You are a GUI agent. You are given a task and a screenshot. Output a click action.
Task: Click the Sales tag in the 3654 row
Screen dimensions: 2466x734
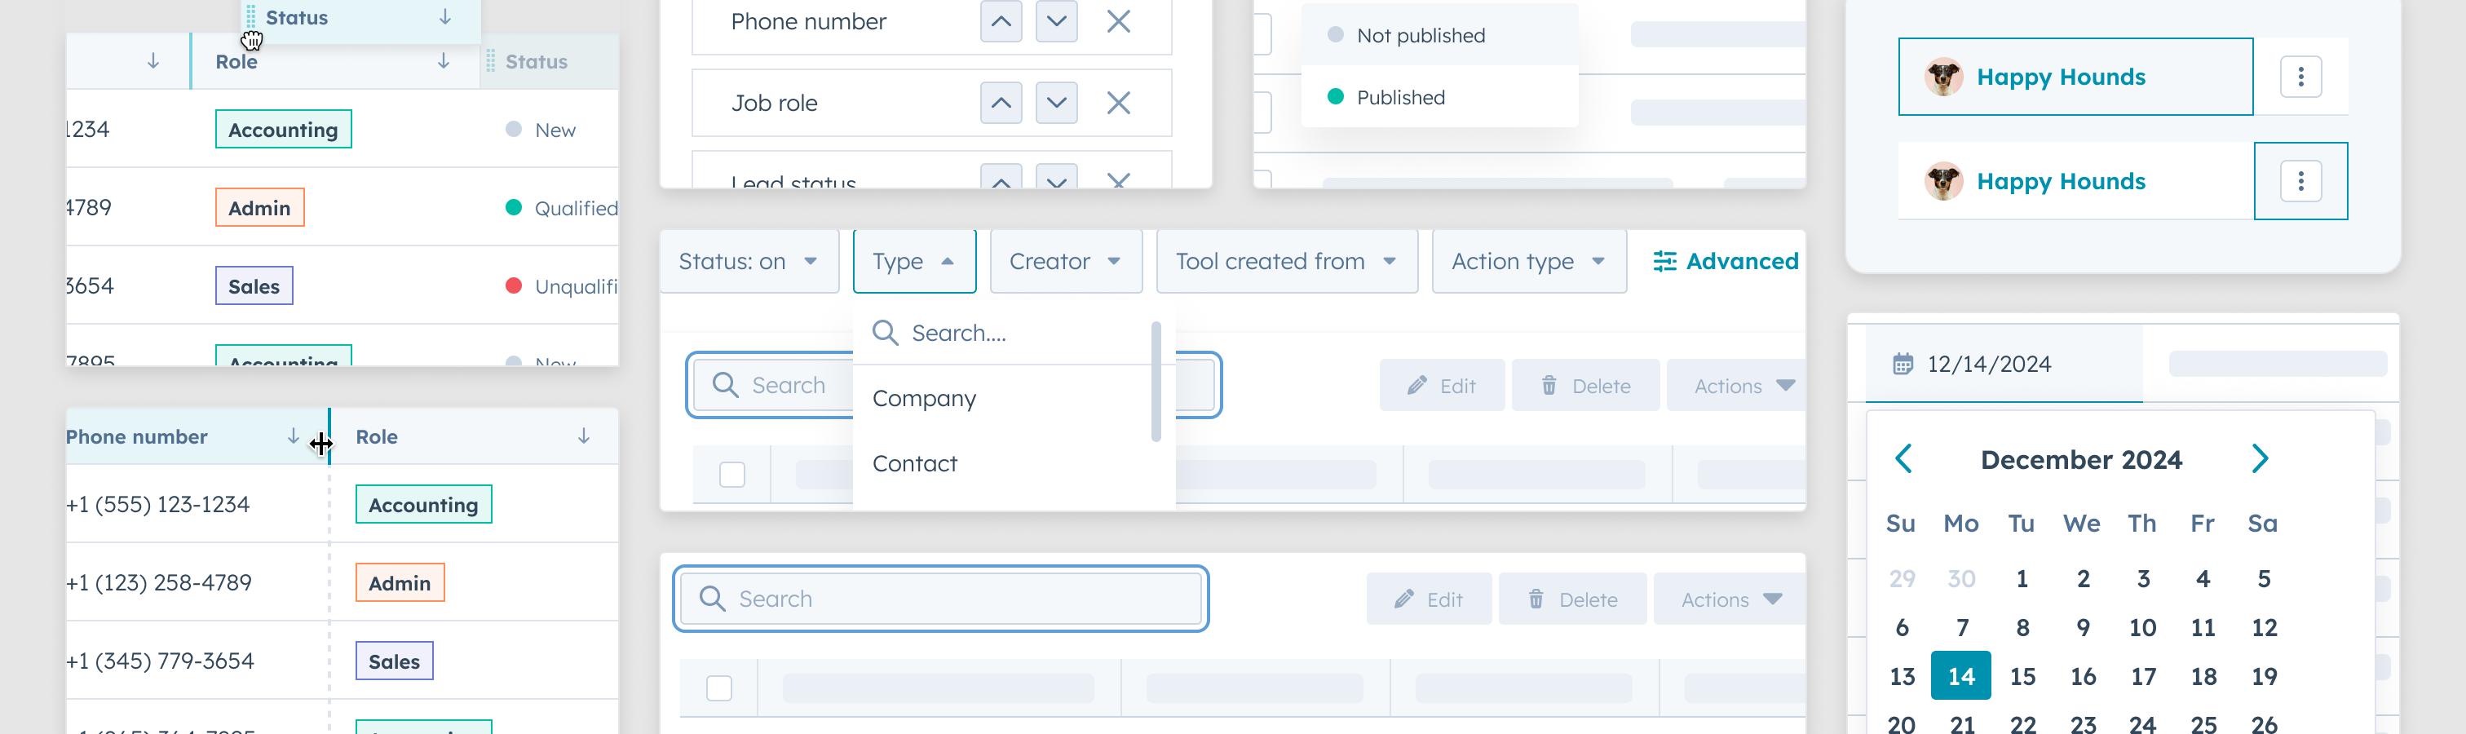coord(254,286)
